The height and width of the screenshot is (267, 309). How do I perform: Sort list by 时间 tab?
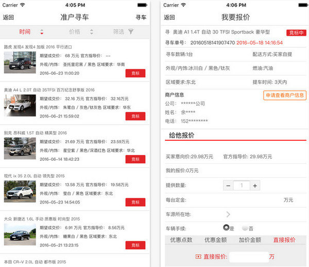[x=25, y=32]
